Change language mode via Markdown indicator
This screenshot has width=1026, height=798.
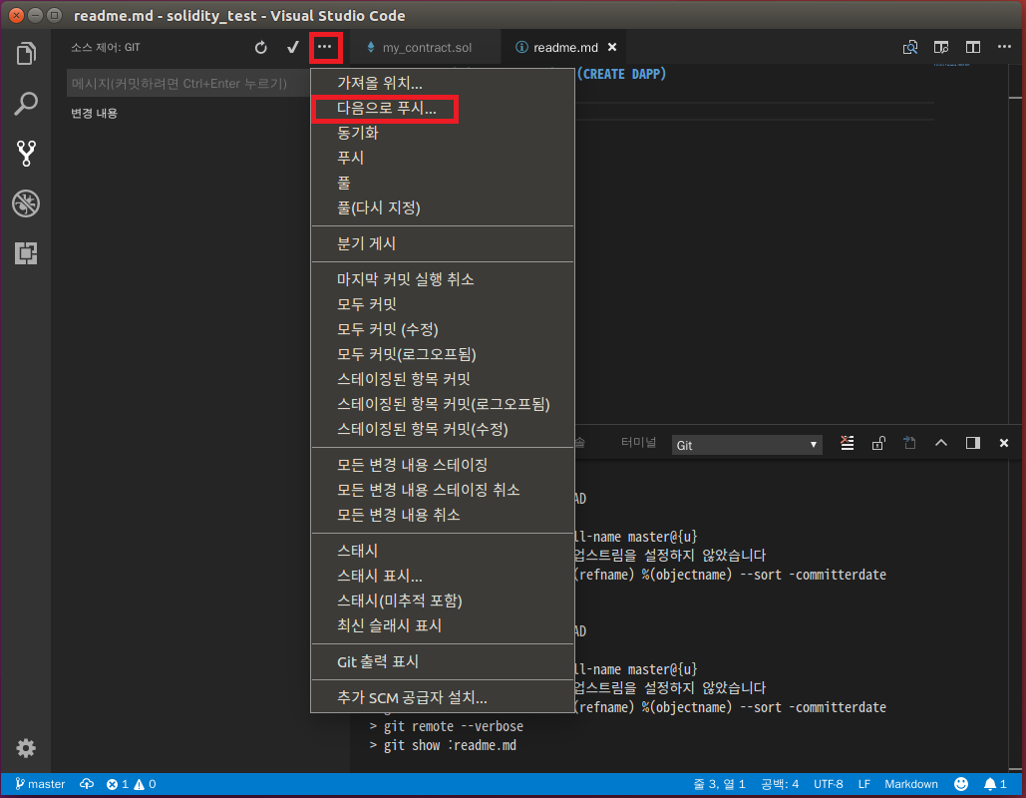(x=911, y=784)
